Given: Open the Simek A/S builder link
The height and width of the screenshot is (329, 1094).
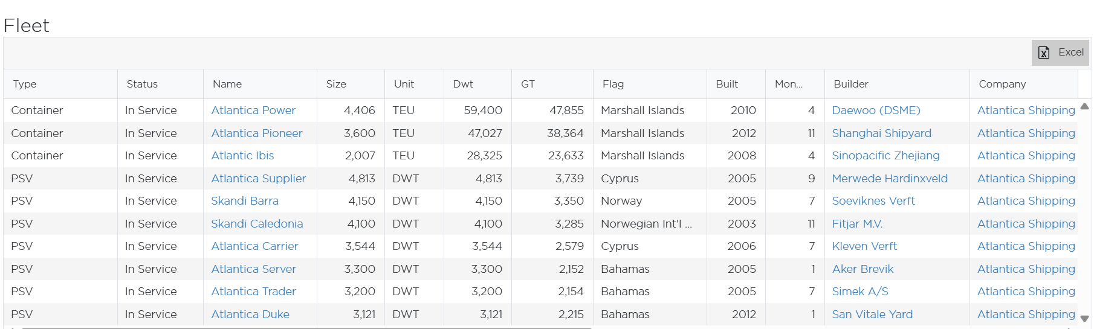Looking at the screenshot, I should (860, 292).
